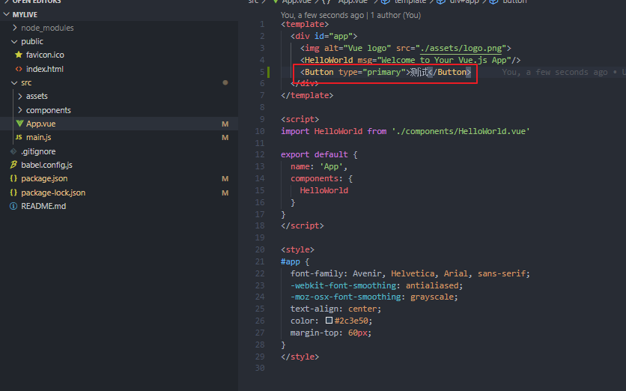Click the div id="app" tag on line 2
626x391 pixels.
[x=323, y=37]
